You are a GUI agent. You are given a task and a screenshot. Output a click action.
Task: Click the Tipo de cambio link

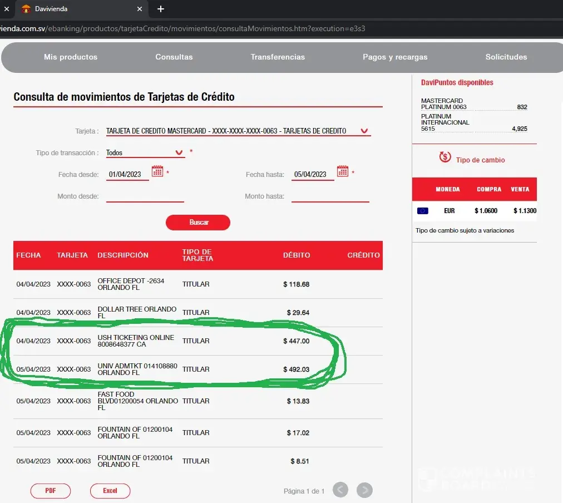point(481,160)
